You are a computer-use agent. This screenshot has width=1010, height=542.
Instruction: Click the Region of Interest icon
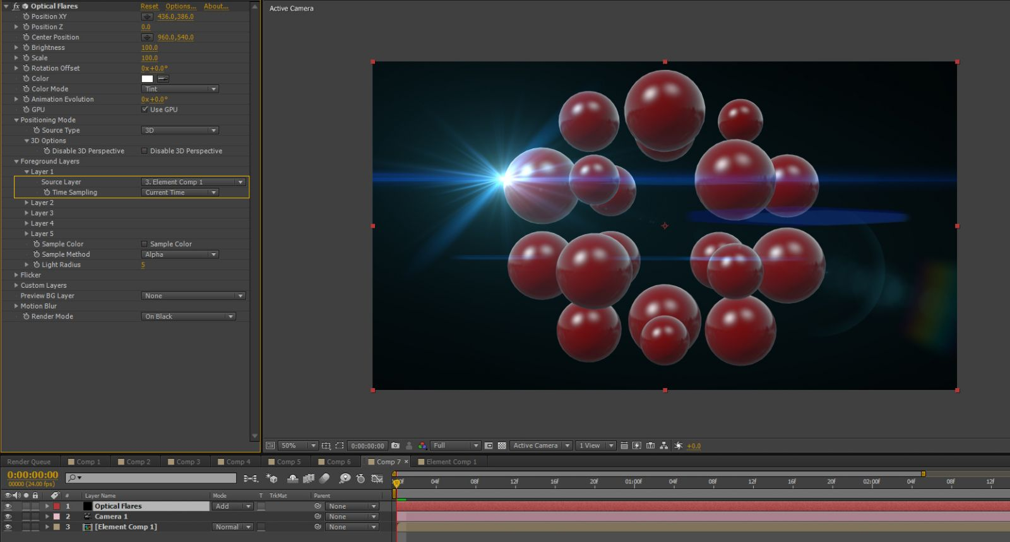point(489,445)
